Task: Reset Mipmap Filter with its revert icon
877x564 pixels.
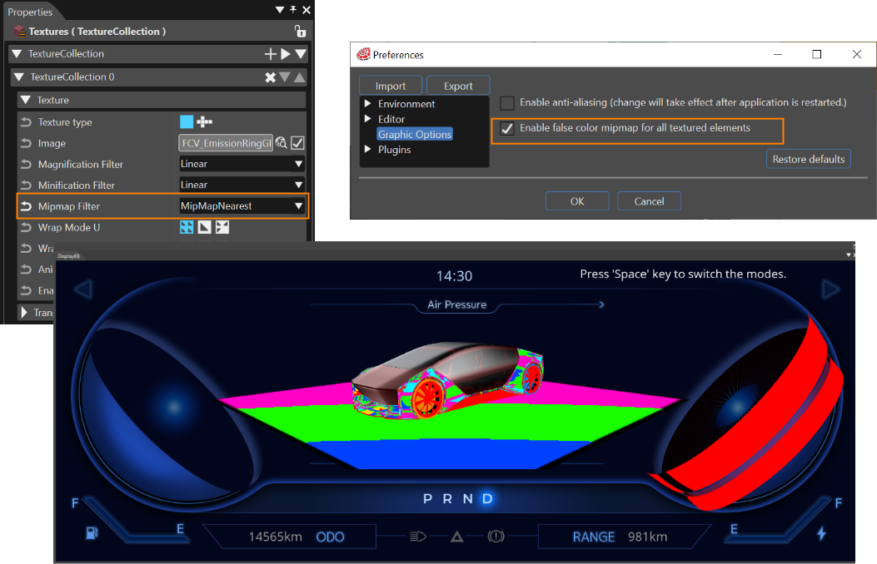Action: coord(26,206)
